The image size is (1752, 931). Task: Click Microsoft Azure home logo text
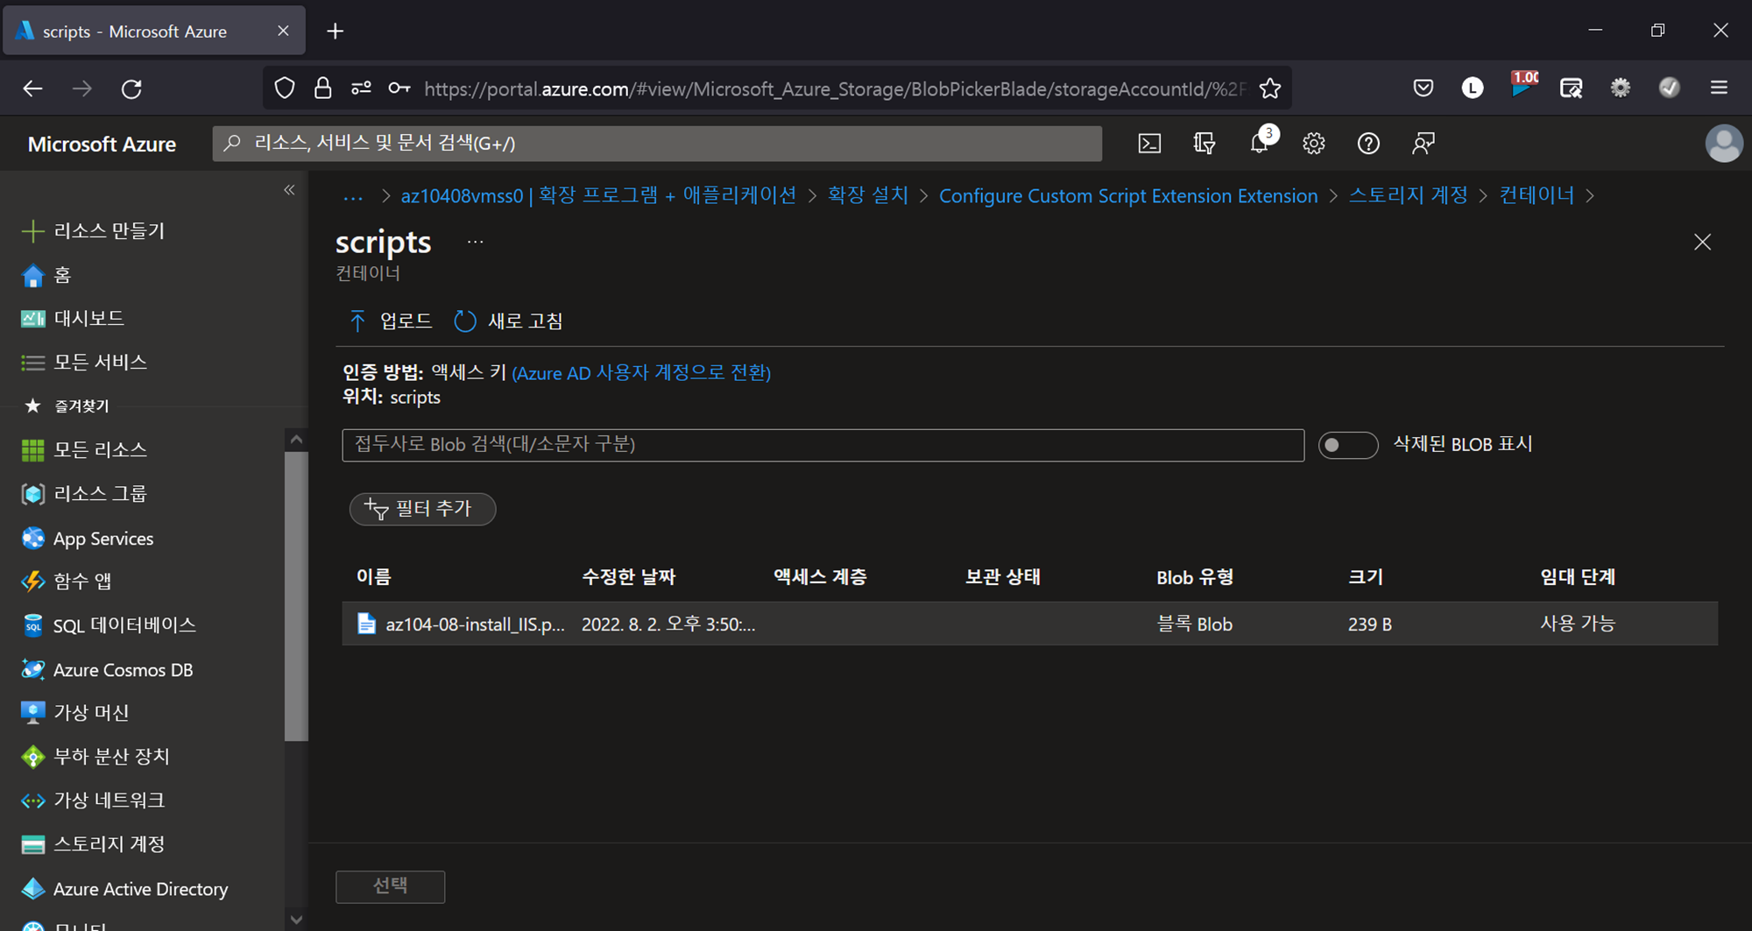(x=102, y=144)
